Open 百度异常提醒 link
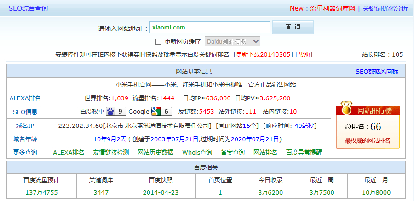Viewport: 414px width, 201px height. point(304,152)
